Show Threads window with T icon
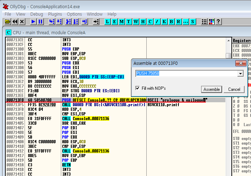Screen dimensions: 251x176 129,22
